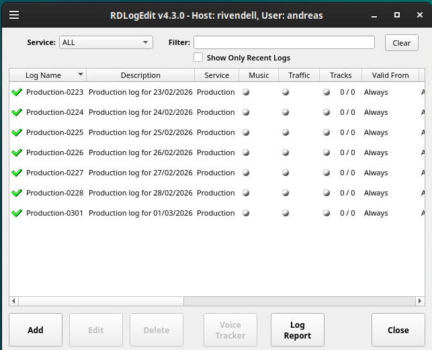Click the Add log button

tap(36, 330)
